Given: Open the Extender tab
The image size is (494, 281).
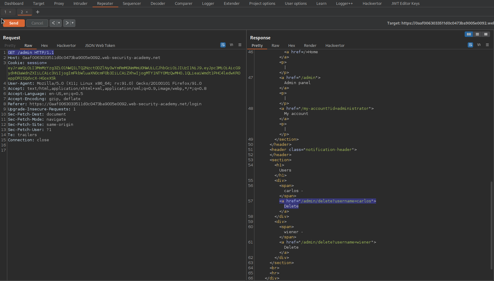Looking at the screenshot, I should pos(232,4).
